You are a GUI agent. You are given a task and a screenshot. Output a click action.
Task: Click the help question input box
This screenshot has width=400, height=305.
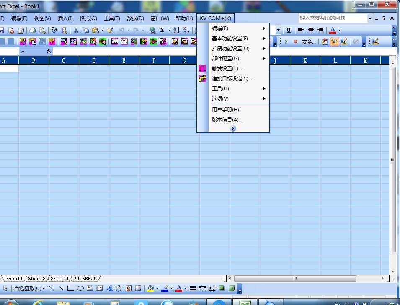333,18
